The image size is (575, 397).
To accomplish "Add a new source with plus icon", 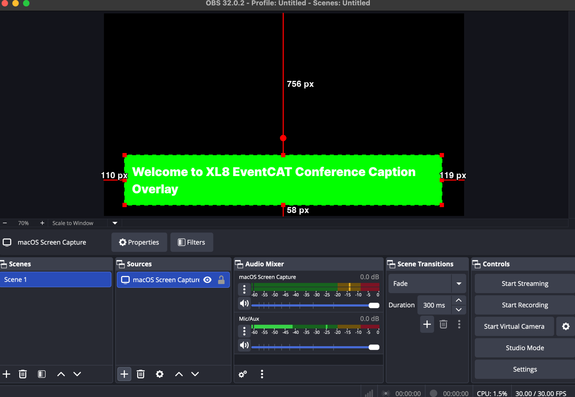I will pos(124,374).
